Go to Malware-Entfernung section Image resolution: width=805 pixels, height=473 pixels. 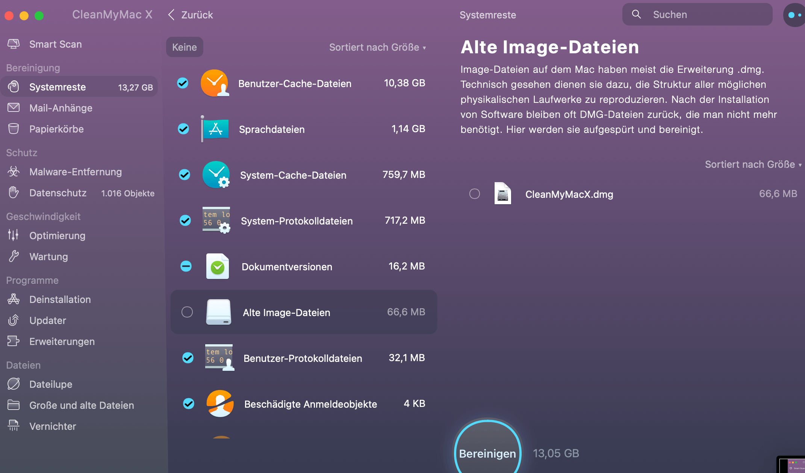tap(79, 172)
